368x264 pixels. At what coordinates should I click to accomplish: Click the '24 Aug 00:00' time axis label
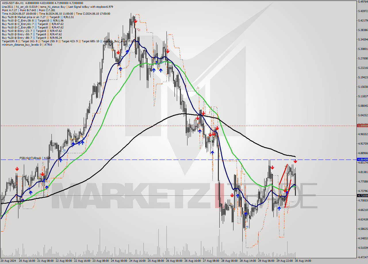(x=119, y=261)
